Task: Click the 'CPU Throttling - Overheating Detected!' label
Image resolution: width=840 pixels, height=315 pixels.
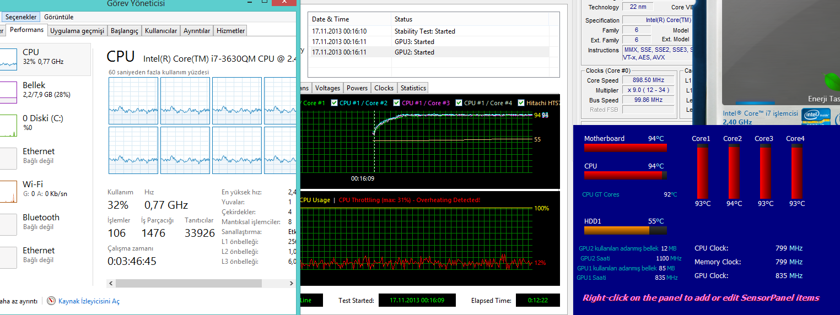Action: 410,200
